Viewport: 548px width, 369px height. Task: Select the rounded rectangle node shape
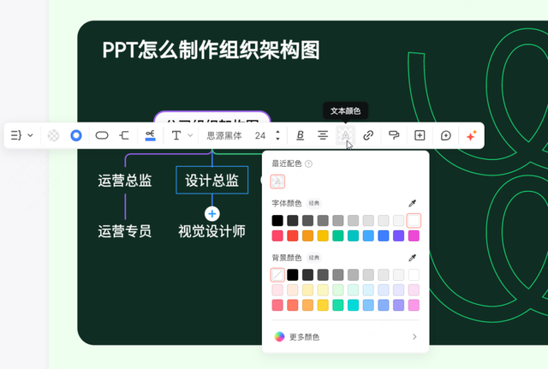point(102,135)
